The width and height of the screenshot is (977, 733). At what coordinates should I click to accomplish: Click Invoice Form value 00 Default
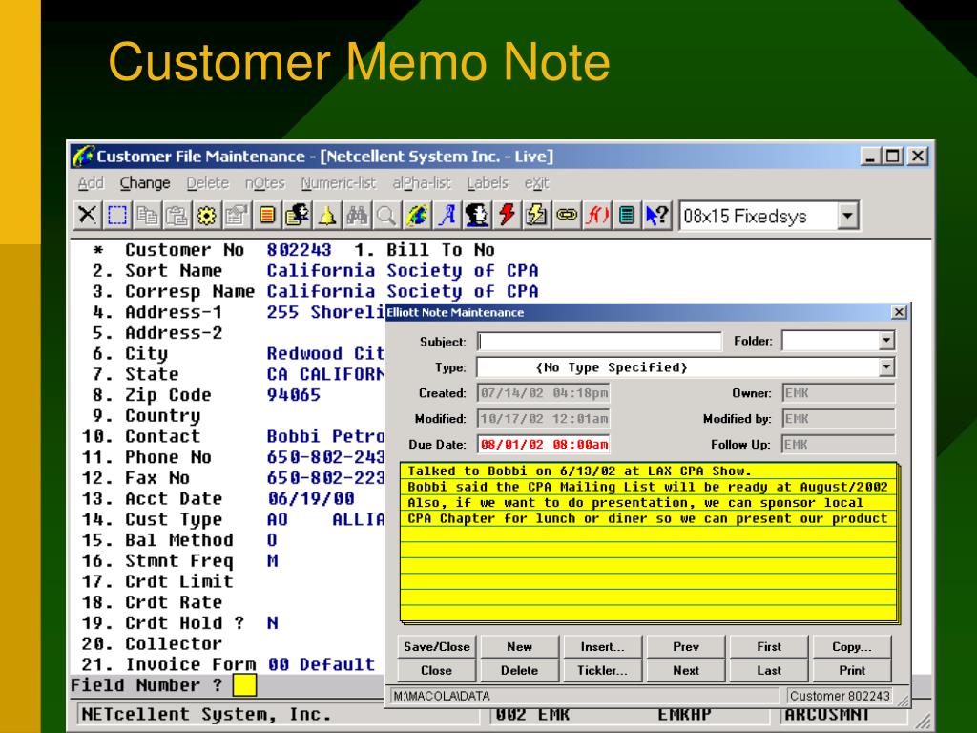click(x=322, y=664)
